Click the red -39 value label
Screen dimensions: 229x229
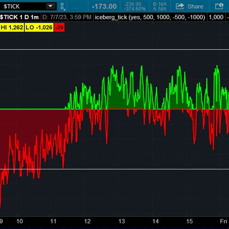[59, 27]
